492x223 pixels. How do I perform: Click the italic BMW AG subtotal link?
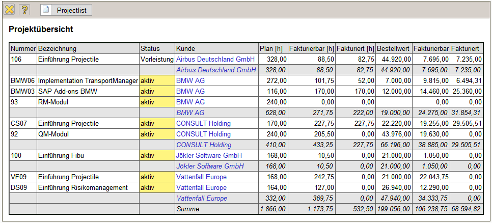tap(190, 113)
